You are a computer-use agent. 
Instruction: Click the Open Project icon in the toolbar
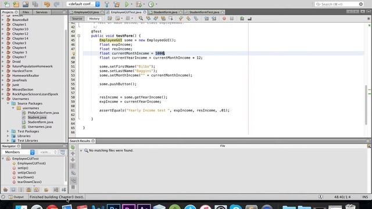coord(26,4)
